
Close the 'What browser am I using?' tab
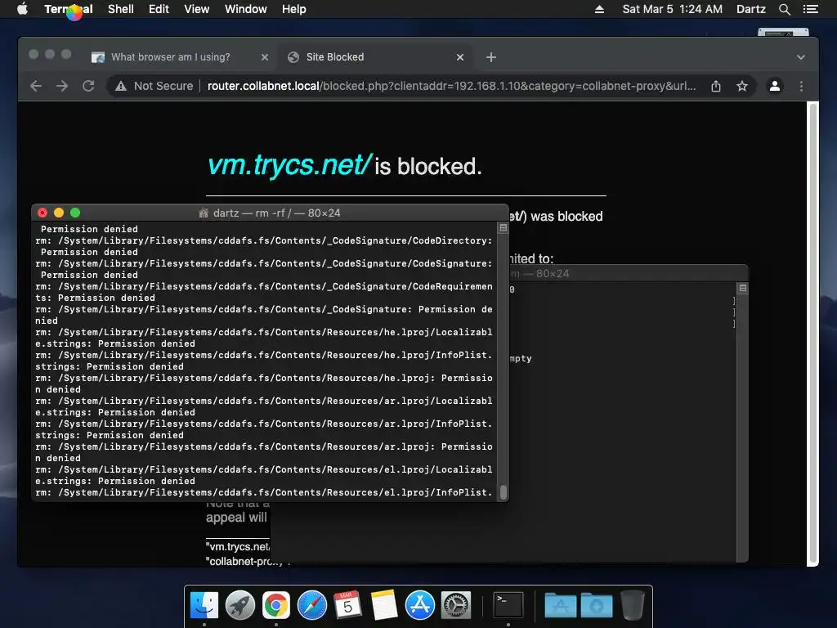(x=265, y=57)
